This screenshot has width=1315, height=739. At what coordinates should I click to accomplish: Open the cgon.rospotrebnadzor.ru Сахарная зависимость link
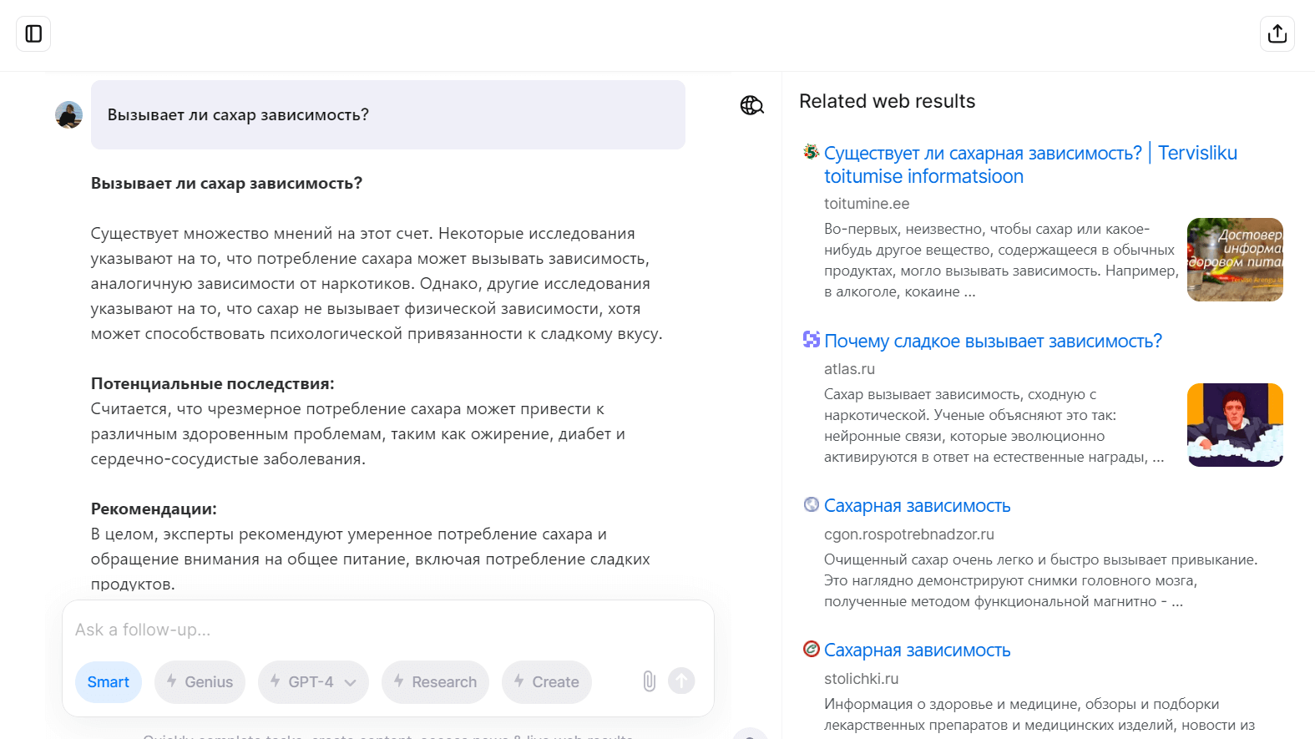[x=917, y=506]
